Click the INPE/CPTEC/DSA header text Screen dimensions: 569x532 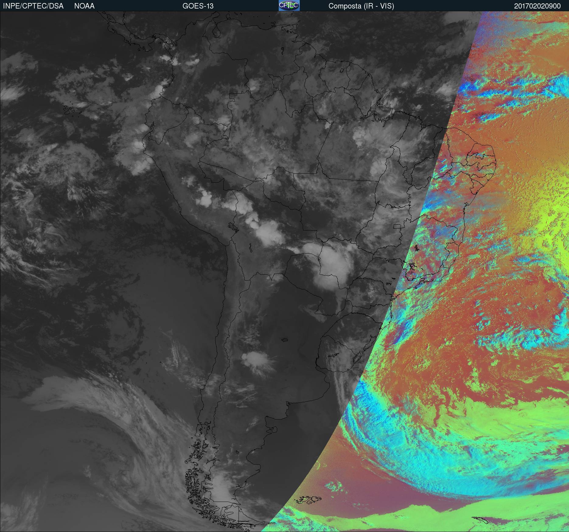[x=33, y=6]
